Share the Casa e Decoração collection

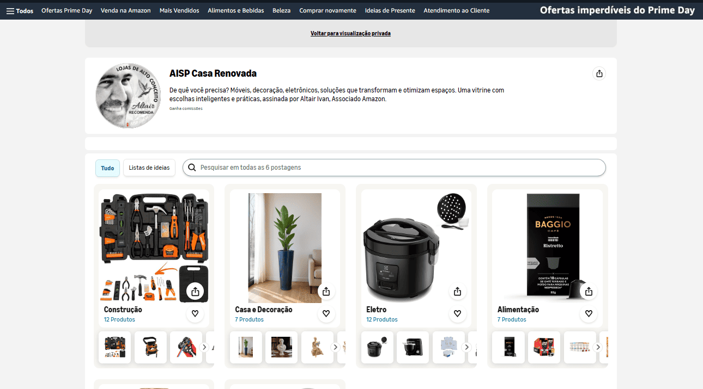coord(326,291)
